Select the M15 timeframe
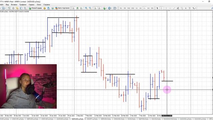This screenshot has height=120, width=213. tap(129, 8)
